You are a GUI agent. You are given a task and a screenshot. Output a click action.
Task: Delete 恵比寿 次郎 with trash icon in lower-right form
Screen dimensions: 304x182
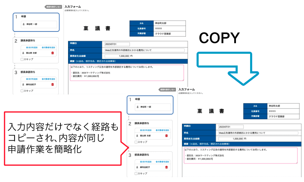pos(167,135)
